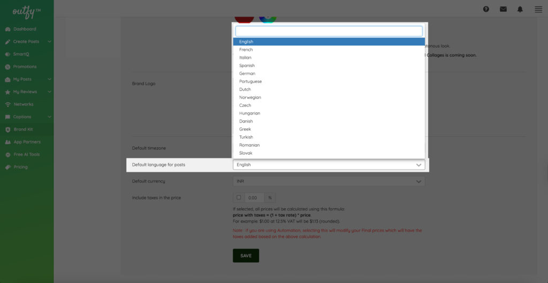This screenshot has width=548, height=283.
Task: Click the language search input field
Action: tap(329, 31)
